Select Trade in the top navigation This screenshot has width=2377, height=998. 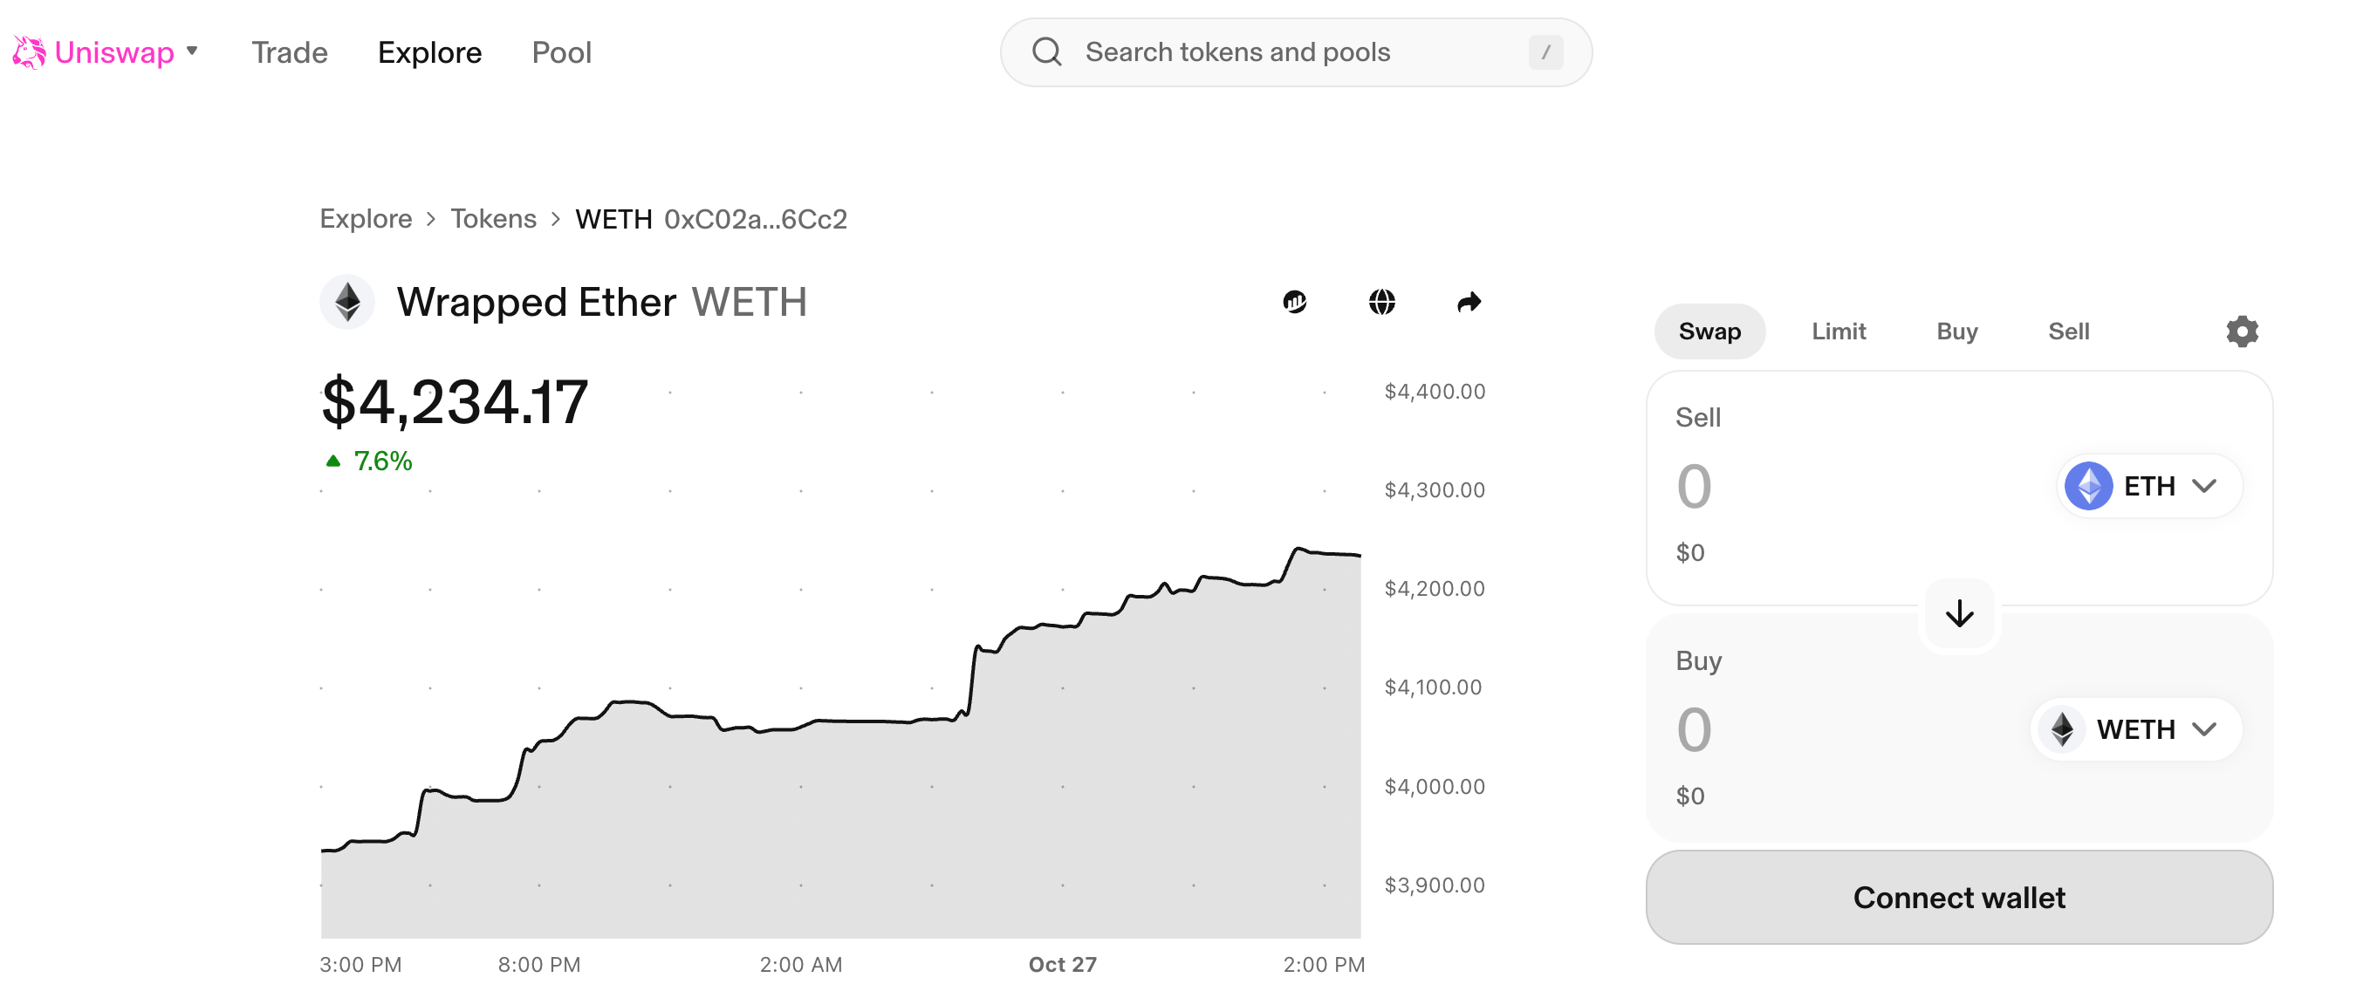coord(289,52)
